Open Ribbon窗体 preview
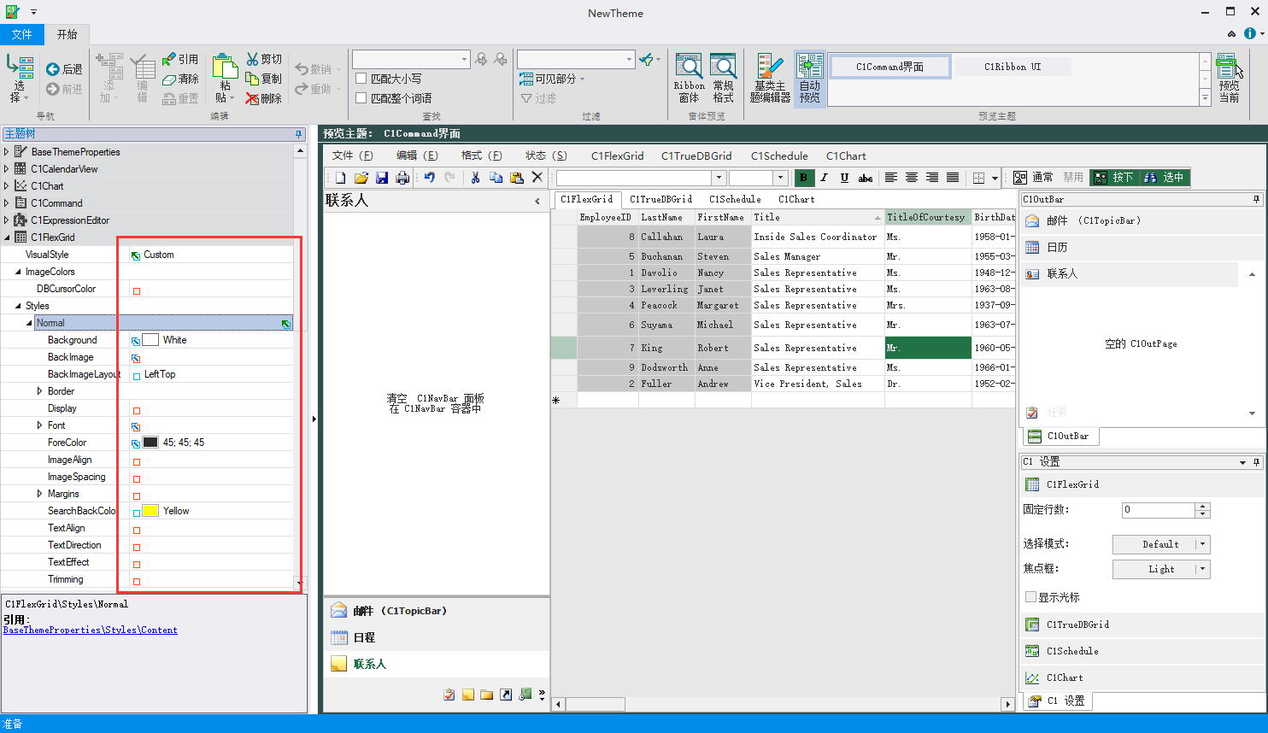 [690, 78]
